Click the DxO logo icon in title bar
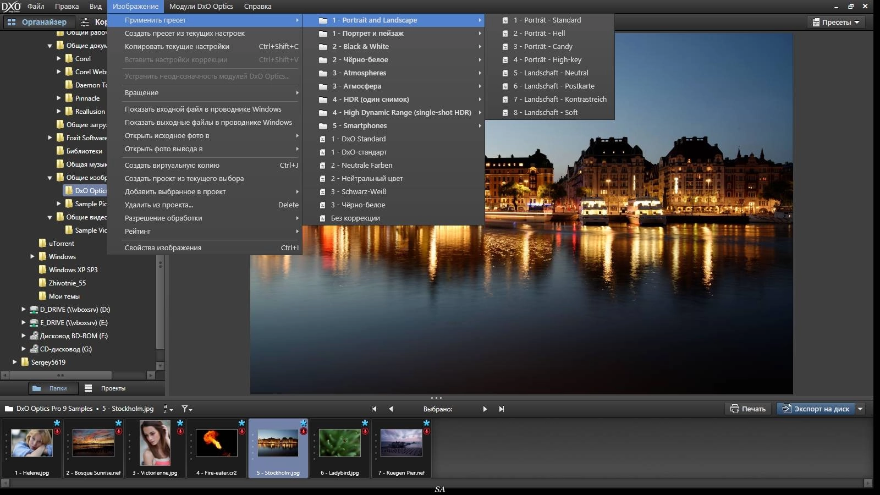This screenshot has width=880, height=495. coord(11,7)
